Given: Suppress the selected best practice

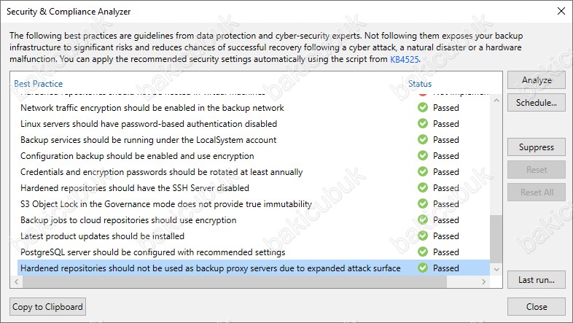Looking at the screenshot, I should [536, 147].
